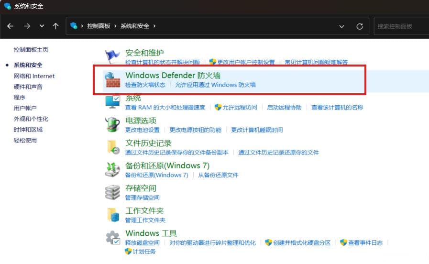Click the 工作文件夹 folder icon
The height and width of the screenshot is (264, 429).
coord(113,215)
